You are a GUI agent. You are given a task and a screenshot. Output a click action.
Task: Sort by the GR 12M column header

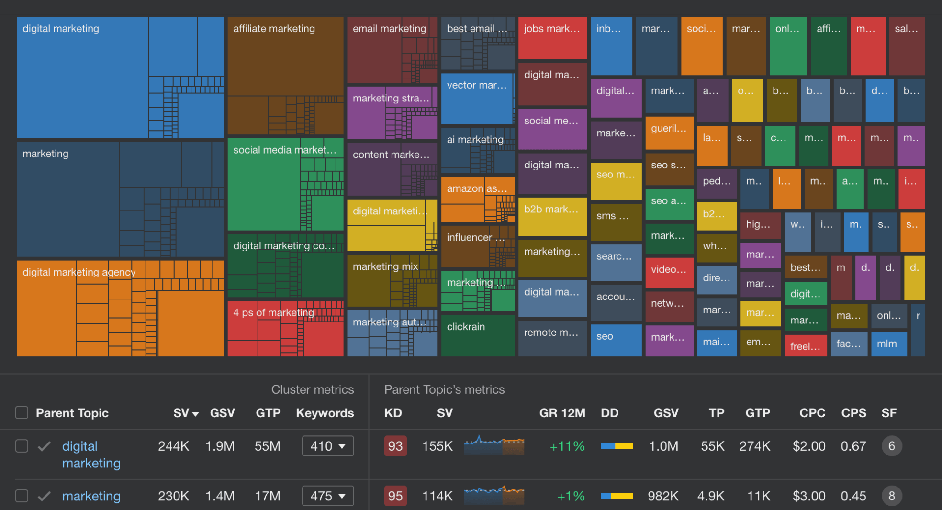(562, 413)
